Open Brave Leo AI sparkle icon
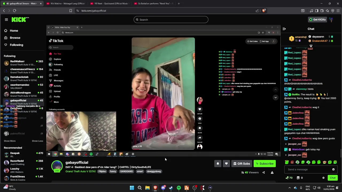This screenshot has width=342, height=192. coord(327,11)
